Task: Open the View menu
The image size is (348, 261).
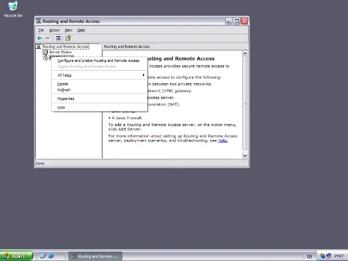Action: pyautogui.click(x=69, y=30)
